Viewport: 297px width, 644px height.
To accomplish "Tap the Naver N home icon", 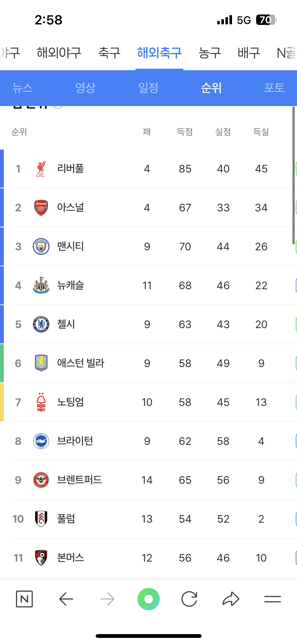I will (24, 599).
